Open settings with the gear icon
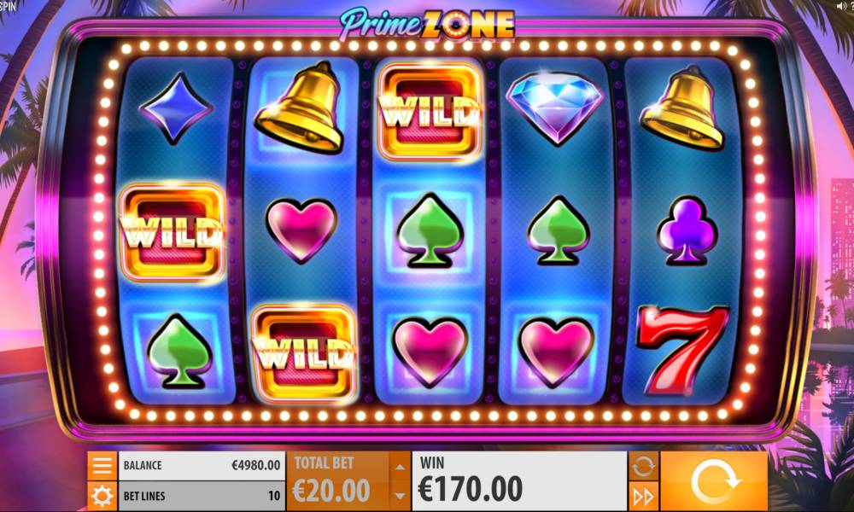Viewport: 854px width, 512px height. pos(102,496)
